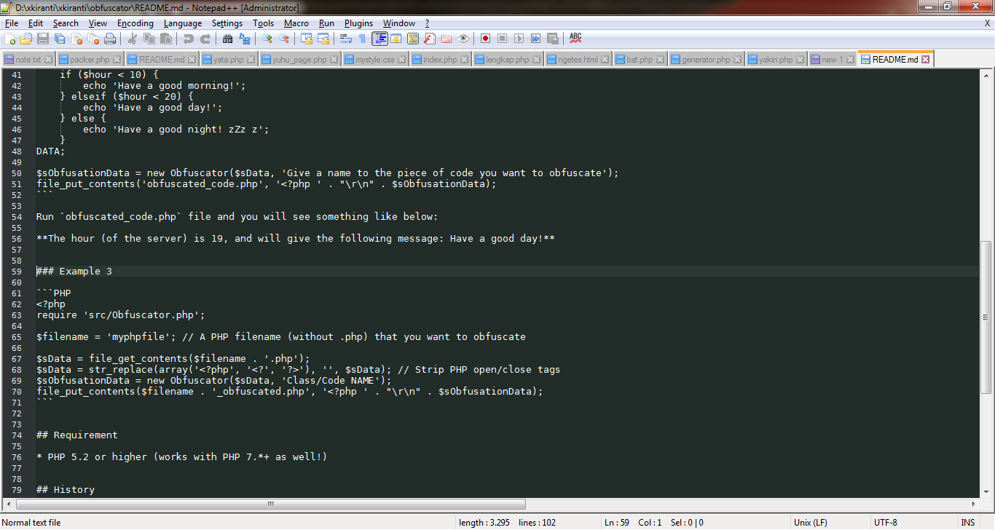
Task: Click the Cut scissors icon
Action: [x=133, y=39]
